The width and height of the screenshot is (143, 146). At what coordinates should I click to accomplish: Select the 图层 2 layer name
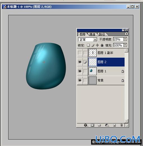(102, 62)
